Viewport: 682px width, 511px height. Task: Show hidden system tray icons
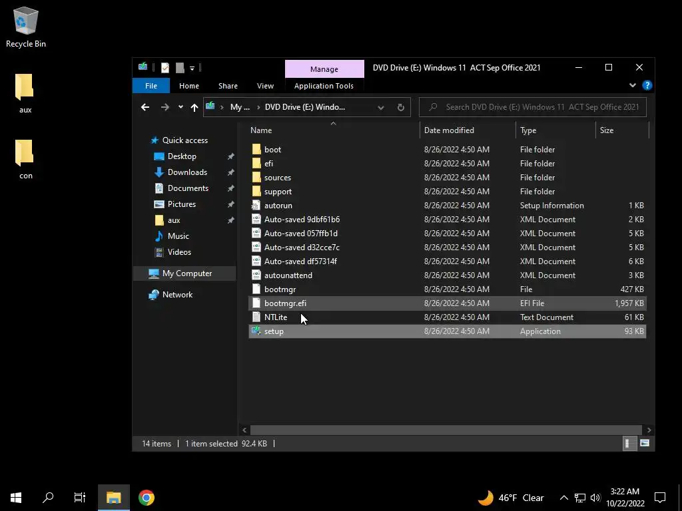(x=563, y=498)
